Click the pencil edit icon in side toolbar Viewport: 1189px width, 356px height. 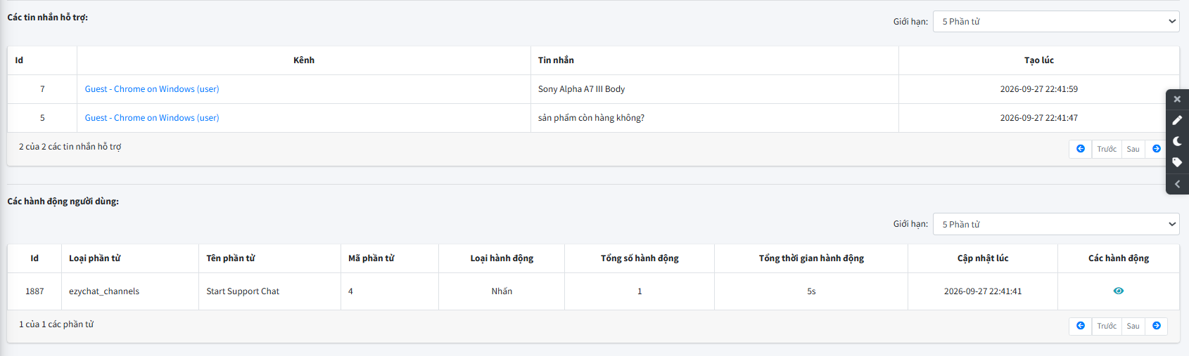coord(1177,120)
